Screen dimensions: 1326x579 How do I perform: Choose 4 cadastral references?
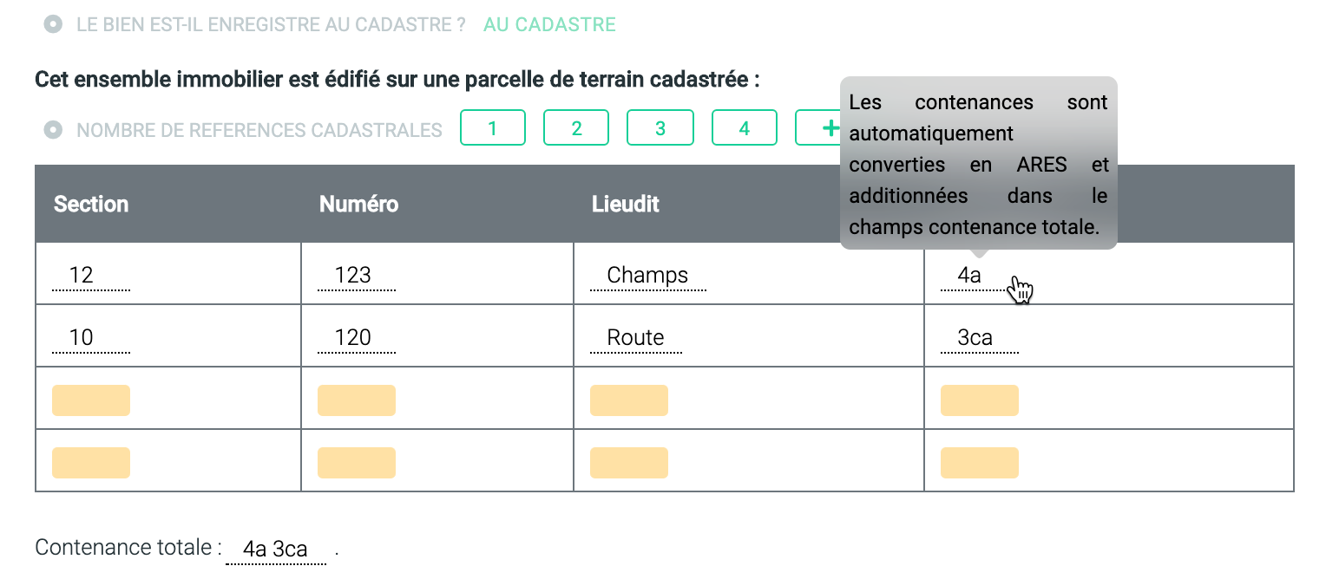[x=744, y=128]
